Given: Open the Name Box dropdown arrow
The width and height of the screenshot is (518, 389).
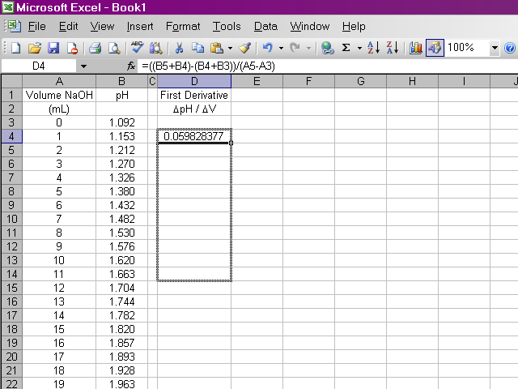Looking at the screenshot, I should tap(83, 66).
